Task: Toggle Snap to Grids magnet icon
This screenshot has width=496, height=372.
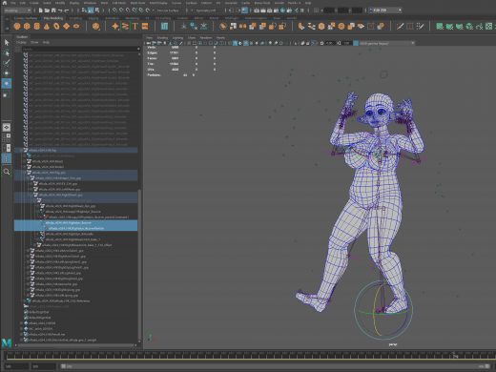Action: pyautogui.click(x=114, y=10)
